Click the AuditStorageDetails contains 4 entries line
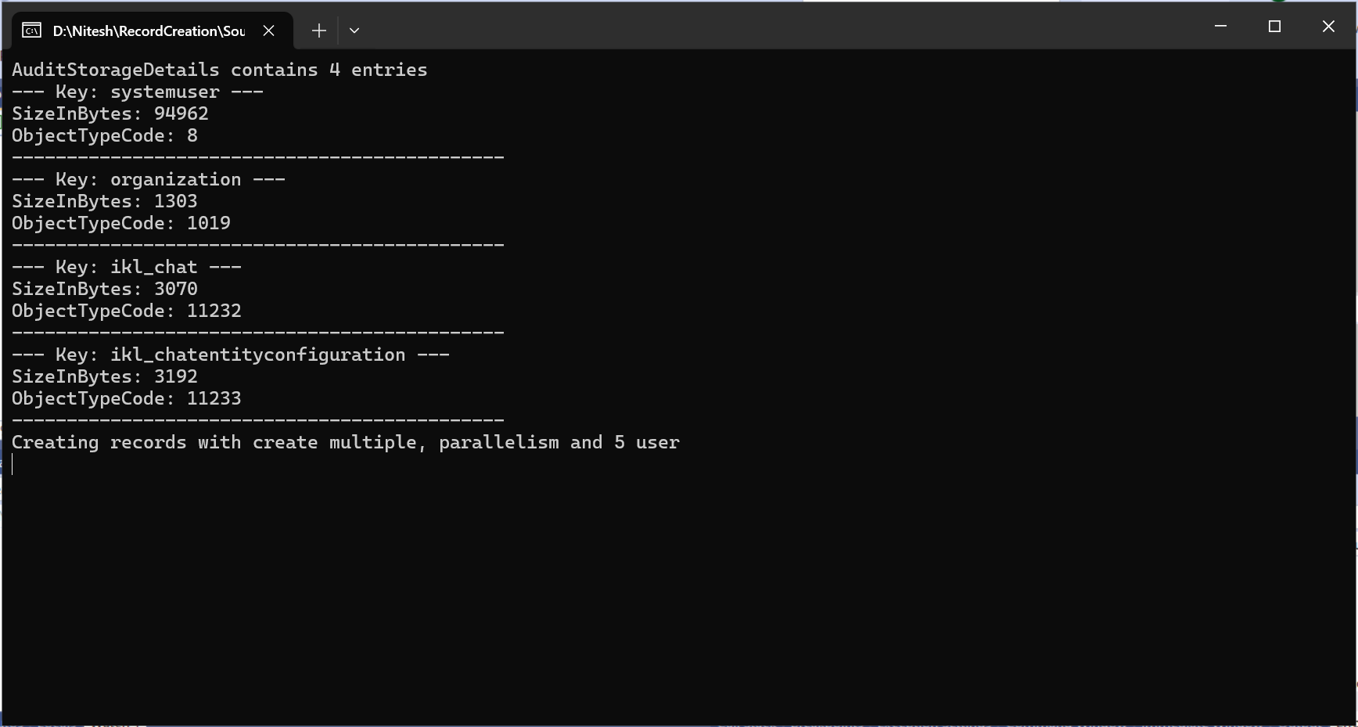Screen dimensions: 1358x727 pos(220,70)
